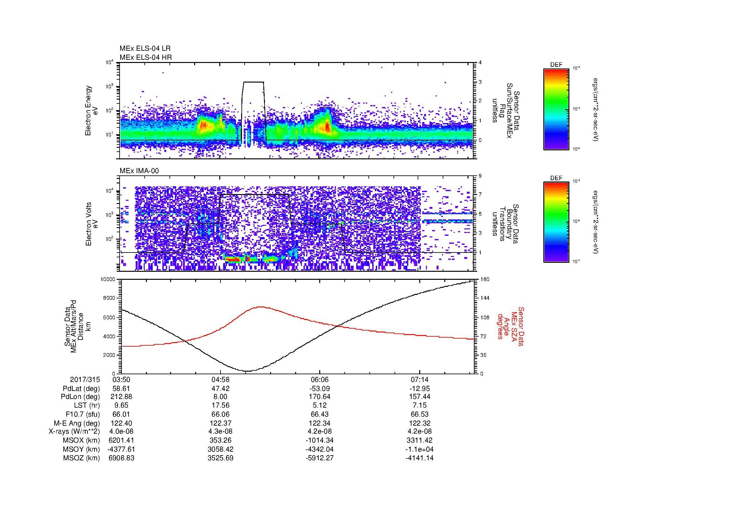Click the date label '2017/315'
This screenshot has width=752, height=531.
click(85, 380)
